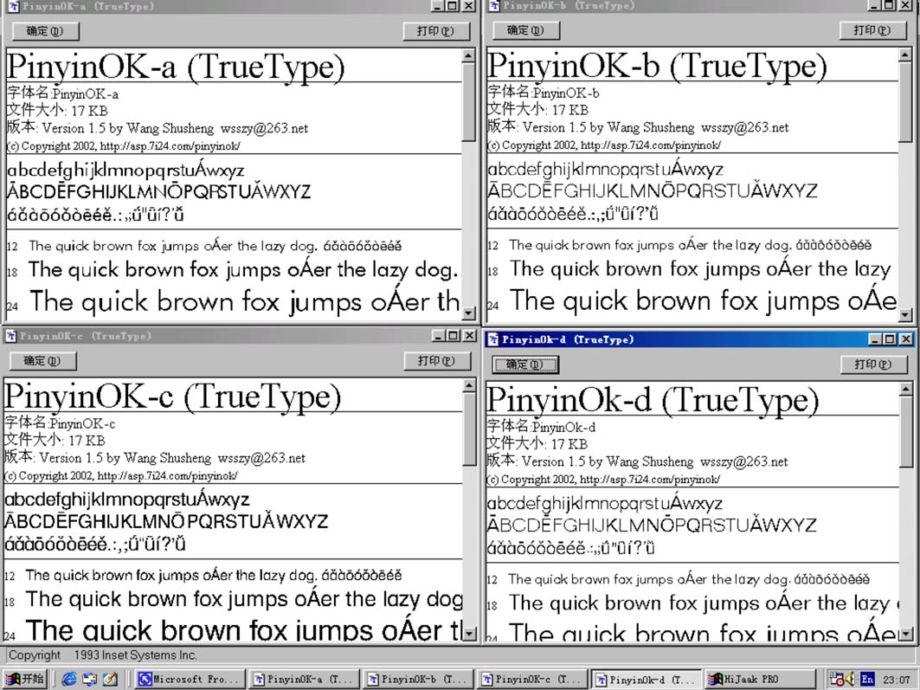Image resolution: width=920 pixels, height=690 pixels.
Task: Click the 'Copyright 1993 Inset Systems Inc.' status text
Action: [x=103, y=655]
